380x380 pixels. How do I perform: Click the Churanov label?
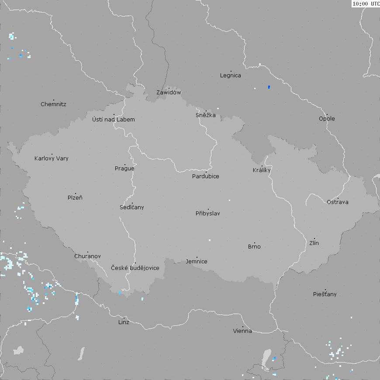(87, 256)
